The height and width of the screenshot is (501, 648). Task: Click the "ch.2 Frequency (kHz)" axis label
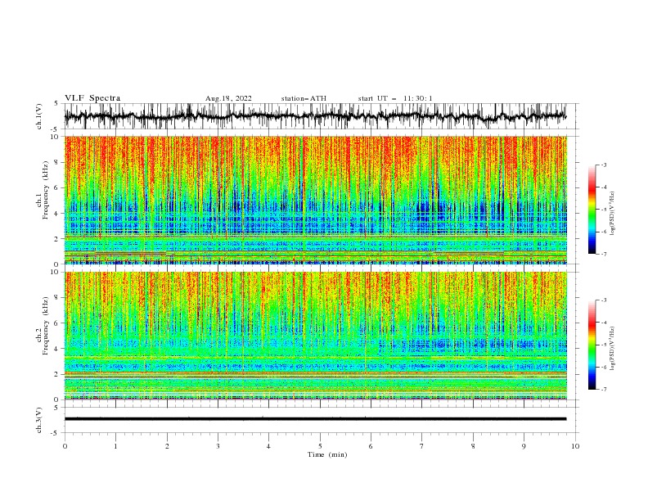[x=43, y=326]
